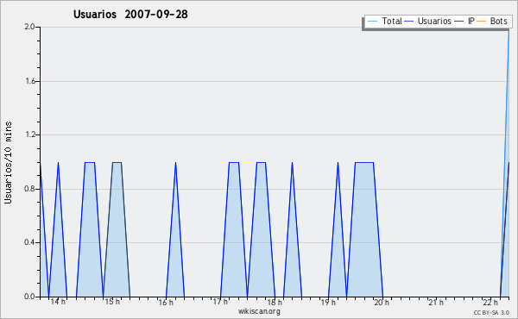Click the 0.4 y-axis value
The height and width of the screenshot is (319, 518).
pyautogui.click(x=29, y=243)
